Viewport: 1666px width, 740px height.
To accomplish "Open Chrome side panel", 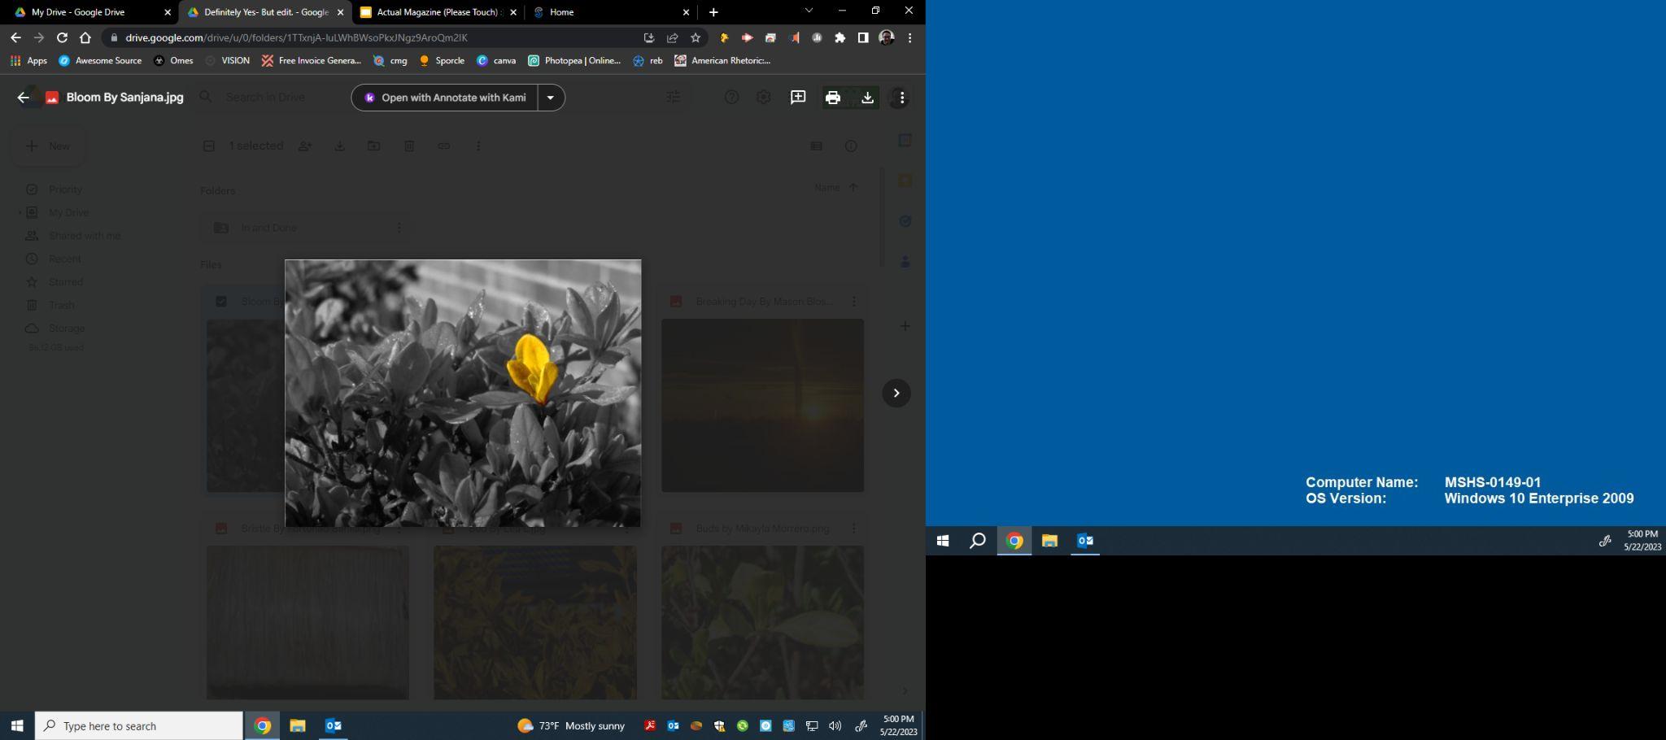I will pos(863,37).
